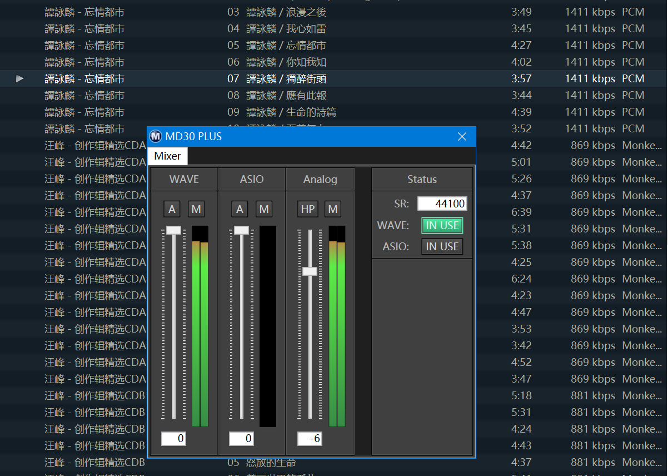Image resolution: width=668 pixels, height=476 pixels.
Task: Switch to the Mixer tab
Action: coord(167,156)
